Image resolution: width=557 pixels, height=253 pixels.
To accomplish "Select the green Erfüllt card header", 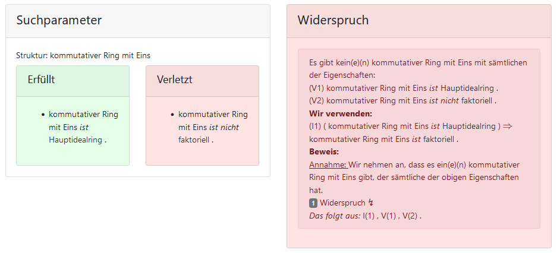I will pos(73,80).
